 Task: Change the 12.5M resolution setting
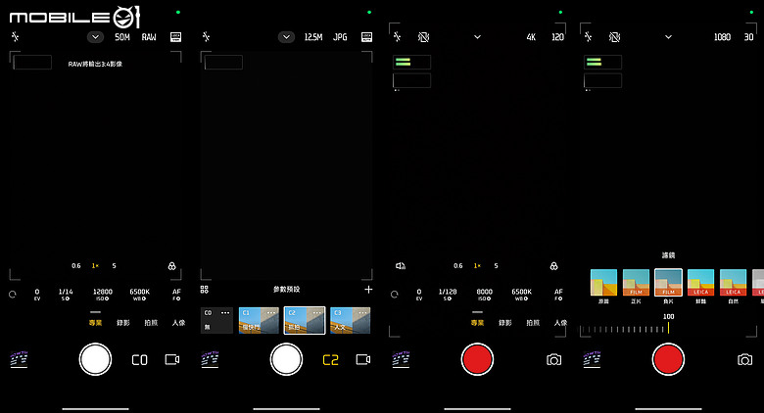tap(313, 37)
